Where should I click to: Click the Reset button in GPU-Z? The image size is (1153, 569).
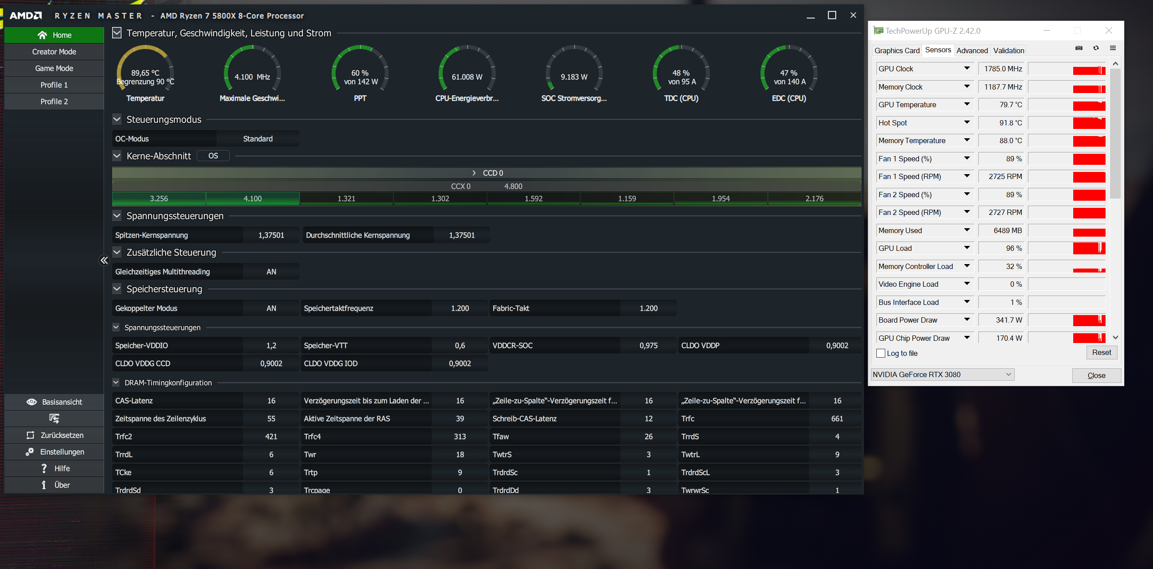1101,352
